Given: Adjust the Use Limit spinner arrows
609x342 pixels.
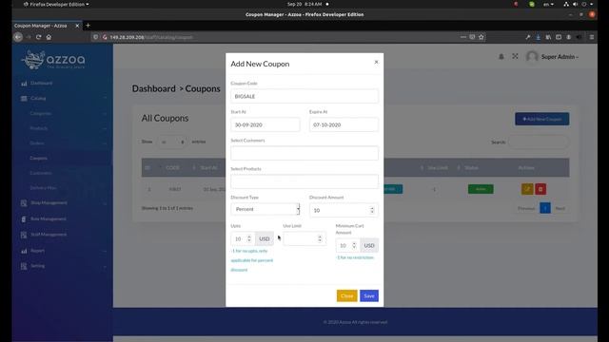Looking at the screenshot, I should [x=320, y=238].
